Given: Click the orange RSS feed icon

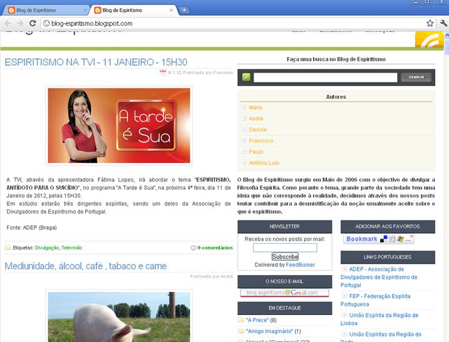Looking at the screenshot, I should (429, 40).
